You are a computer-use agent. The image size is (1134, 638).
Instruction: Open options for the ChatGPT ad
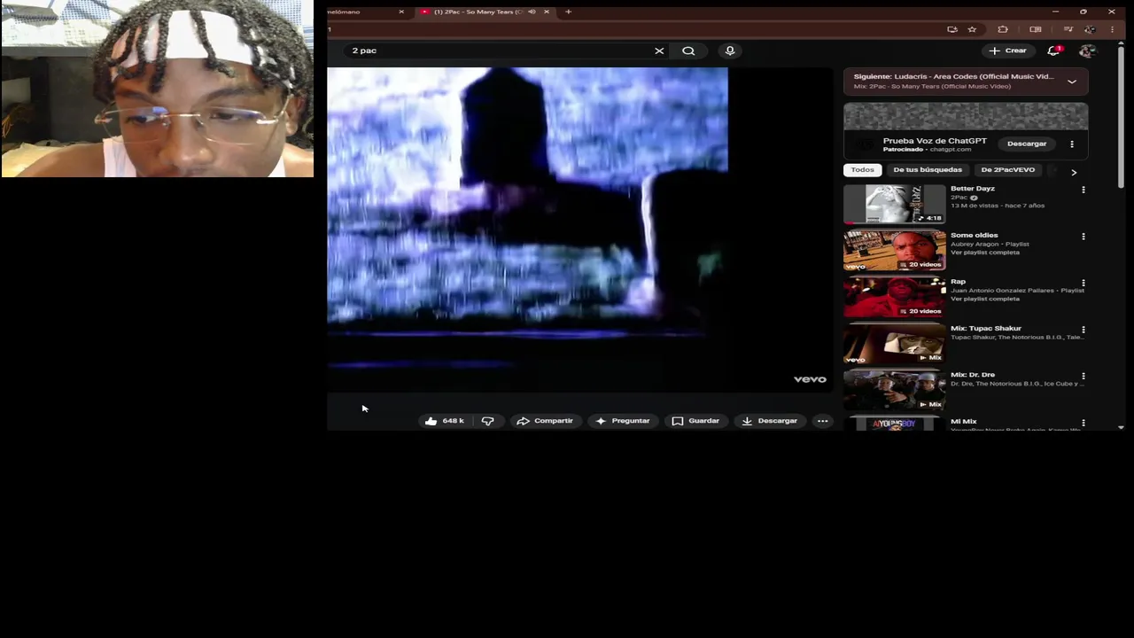(x=1071, y=144)
